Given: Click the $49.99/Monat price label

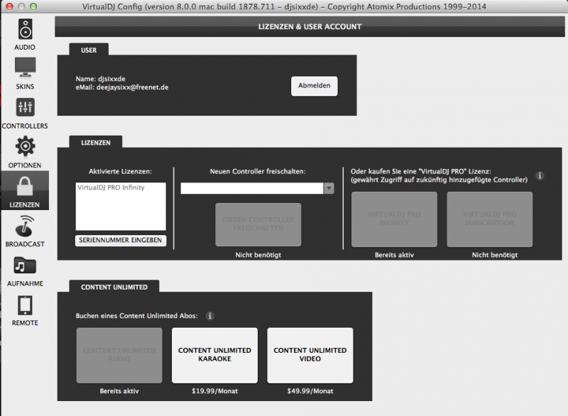Looking at the screenshot, I should coord(310,390).
